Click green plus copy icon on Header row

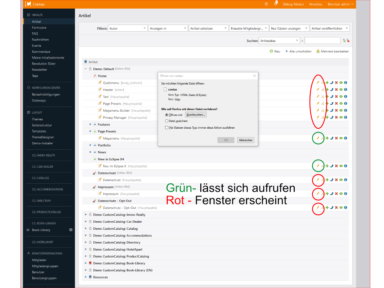[327, 90]
